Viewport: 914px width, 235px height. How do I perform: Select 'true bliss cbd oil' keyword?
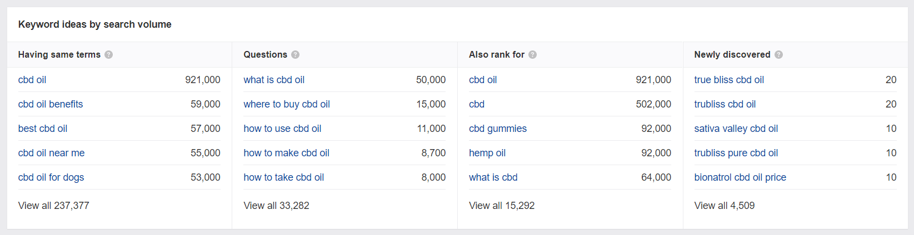(729, 80)
